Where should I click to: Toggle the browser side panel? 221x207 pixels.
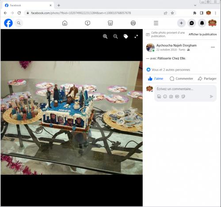(202, 13)
